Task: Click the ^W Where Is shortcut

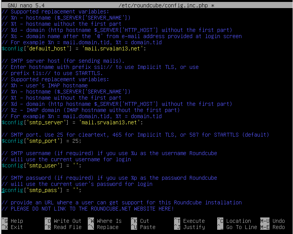Action: point(105,221)
